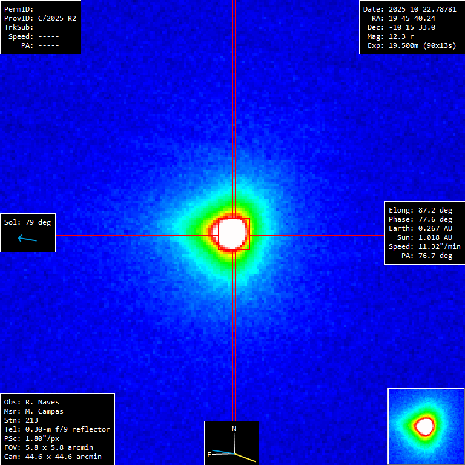This screenshot has height=465, width=465.
Task: Click the N label on the compass
Action: [x=234, y=429]
